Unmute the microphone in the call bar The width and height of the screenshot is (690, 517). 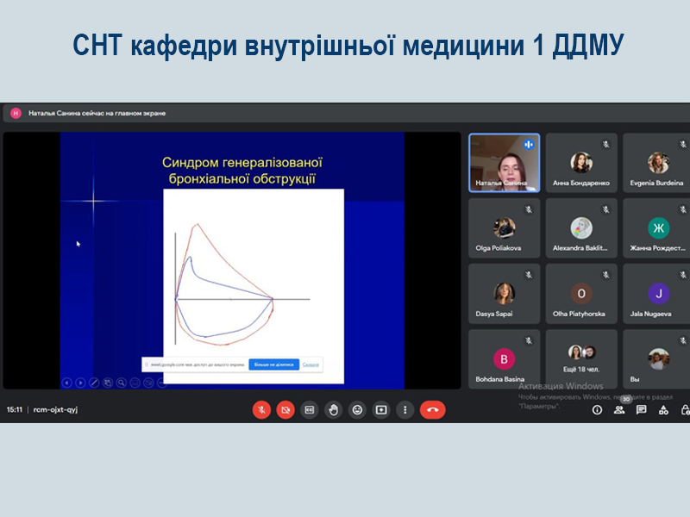[261, 410]
